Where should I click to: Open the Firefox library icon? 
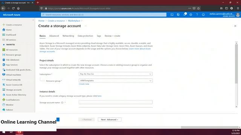221,8
